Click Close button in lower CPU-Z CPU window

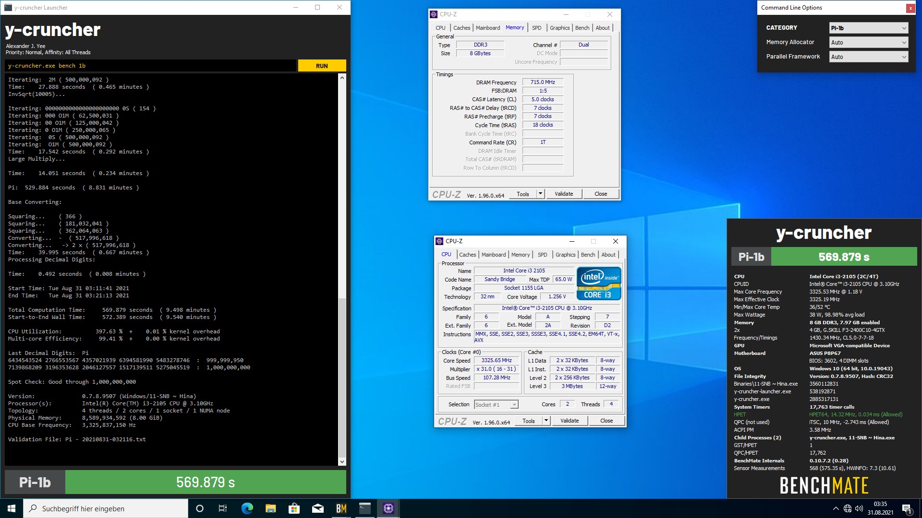[607, 421]
